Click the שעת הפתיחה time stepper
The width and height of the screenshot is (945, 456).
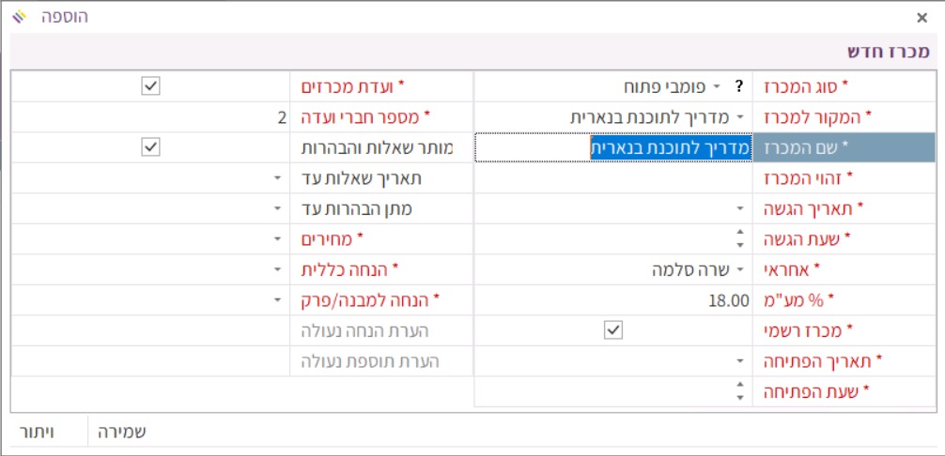tap(738, 392)
